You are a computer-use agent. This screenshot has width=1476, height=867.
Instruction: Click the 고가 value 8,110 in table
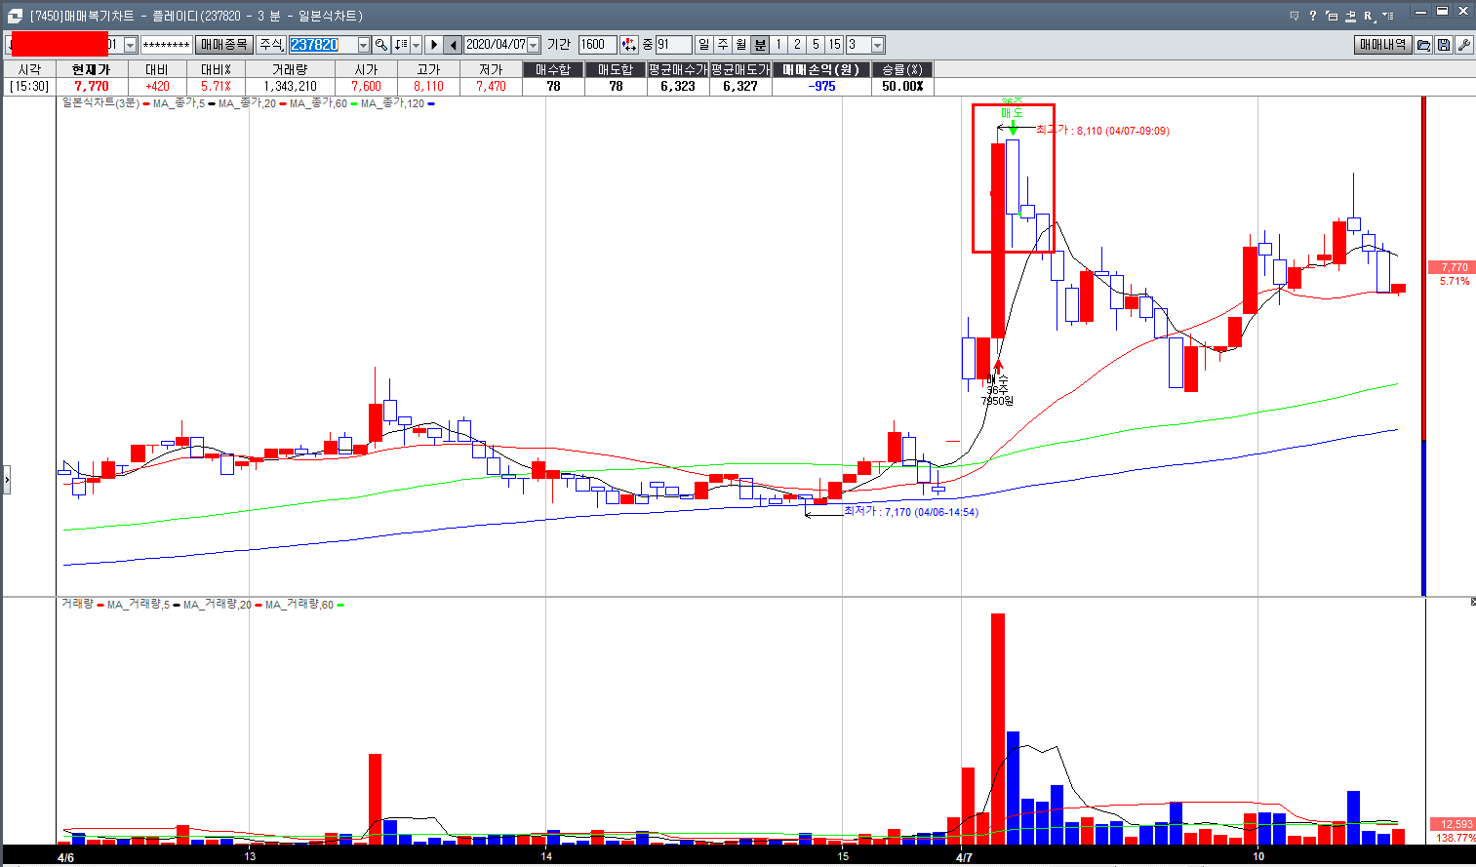click(x=428, y=86)
